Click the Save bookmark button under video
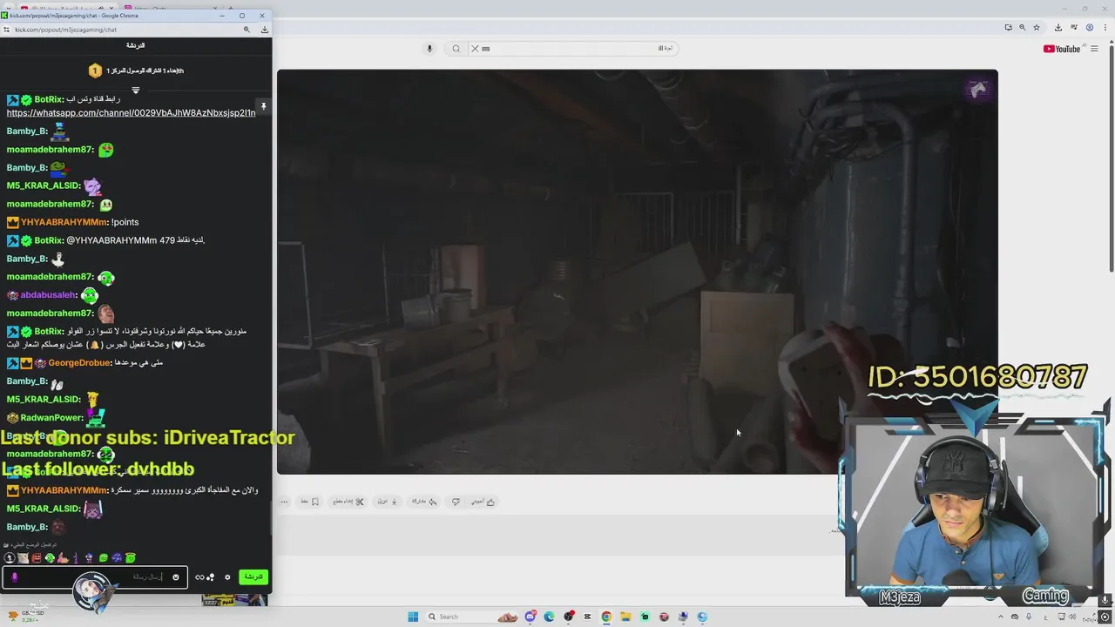 309,502
